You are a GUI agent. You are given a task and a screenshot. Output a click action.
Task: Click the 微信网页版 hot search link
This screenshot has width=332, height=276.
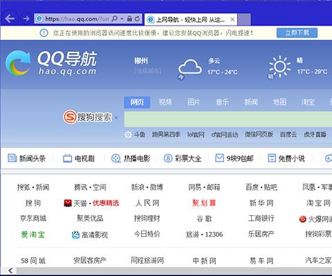click(259, 135)
